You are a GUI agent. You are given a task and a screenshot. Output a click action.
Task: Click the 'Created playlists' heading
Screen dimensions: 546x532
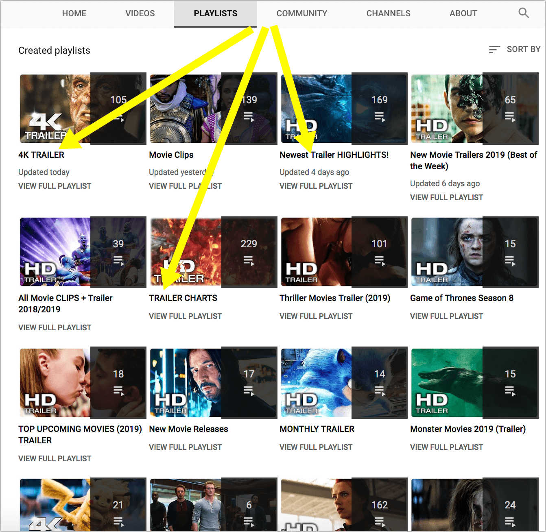click(54, 50)
